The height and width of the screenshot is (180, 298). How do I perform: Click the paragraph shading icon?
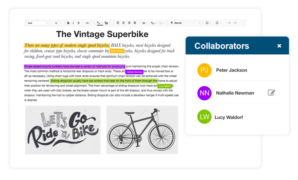[152, 23]
